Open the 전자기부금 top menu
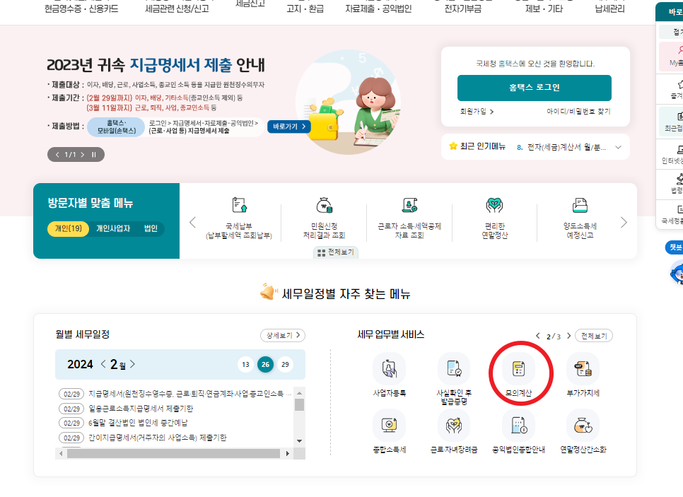The height and width of the screenshot is (497, 683). [x=463, y=8]
